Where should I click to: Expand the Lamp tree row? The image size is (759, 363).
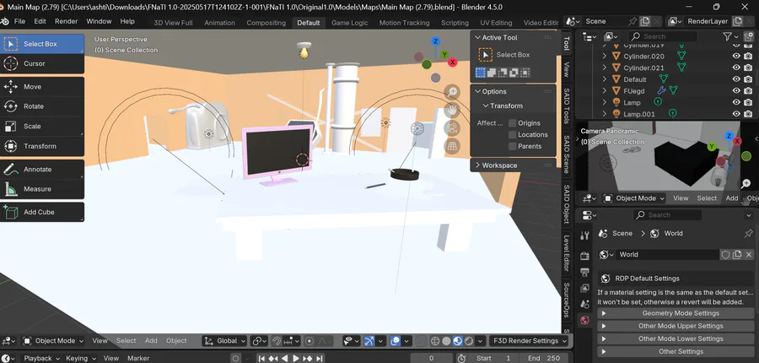pos(605,102)
